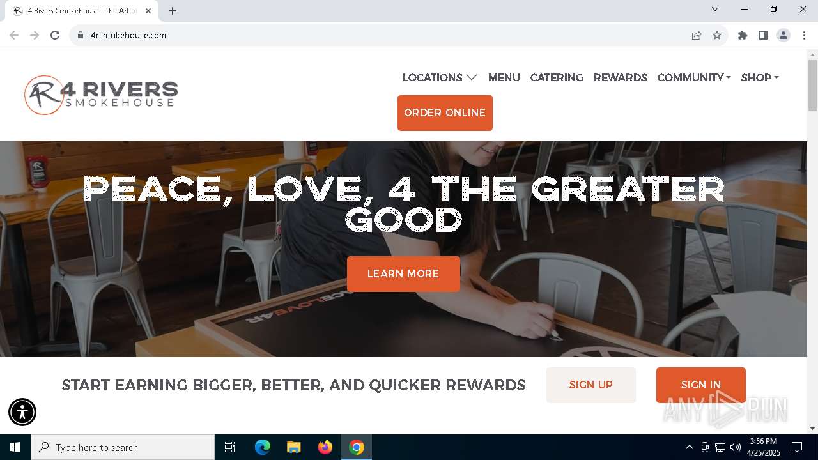This screenshot has width=818, height=460.
Task: Open the accessibility widget icon
Action: [22, 412]
